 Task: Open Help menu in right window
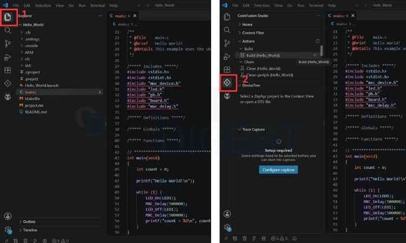[332, 5]
